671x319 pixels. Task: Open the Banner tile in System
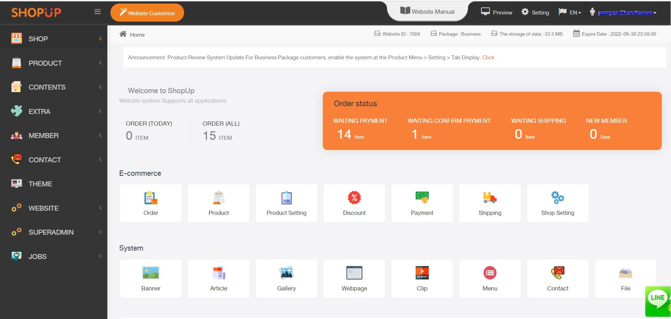click(x=151, y=278)
